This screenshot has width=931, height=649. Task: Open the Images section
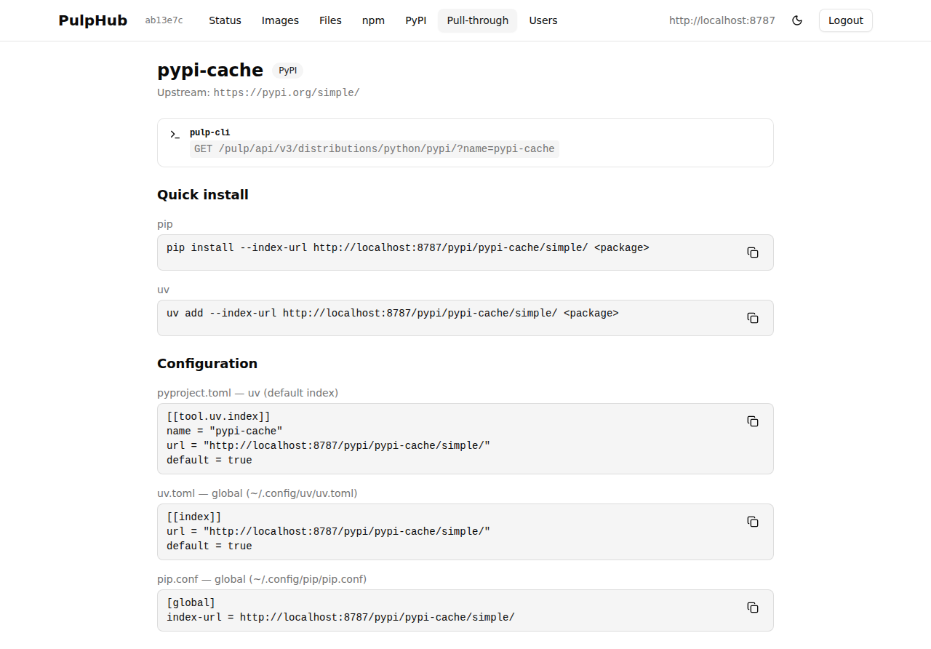click(280, 20)
